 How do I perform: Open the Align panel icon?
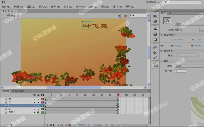[x=155, y=29]
